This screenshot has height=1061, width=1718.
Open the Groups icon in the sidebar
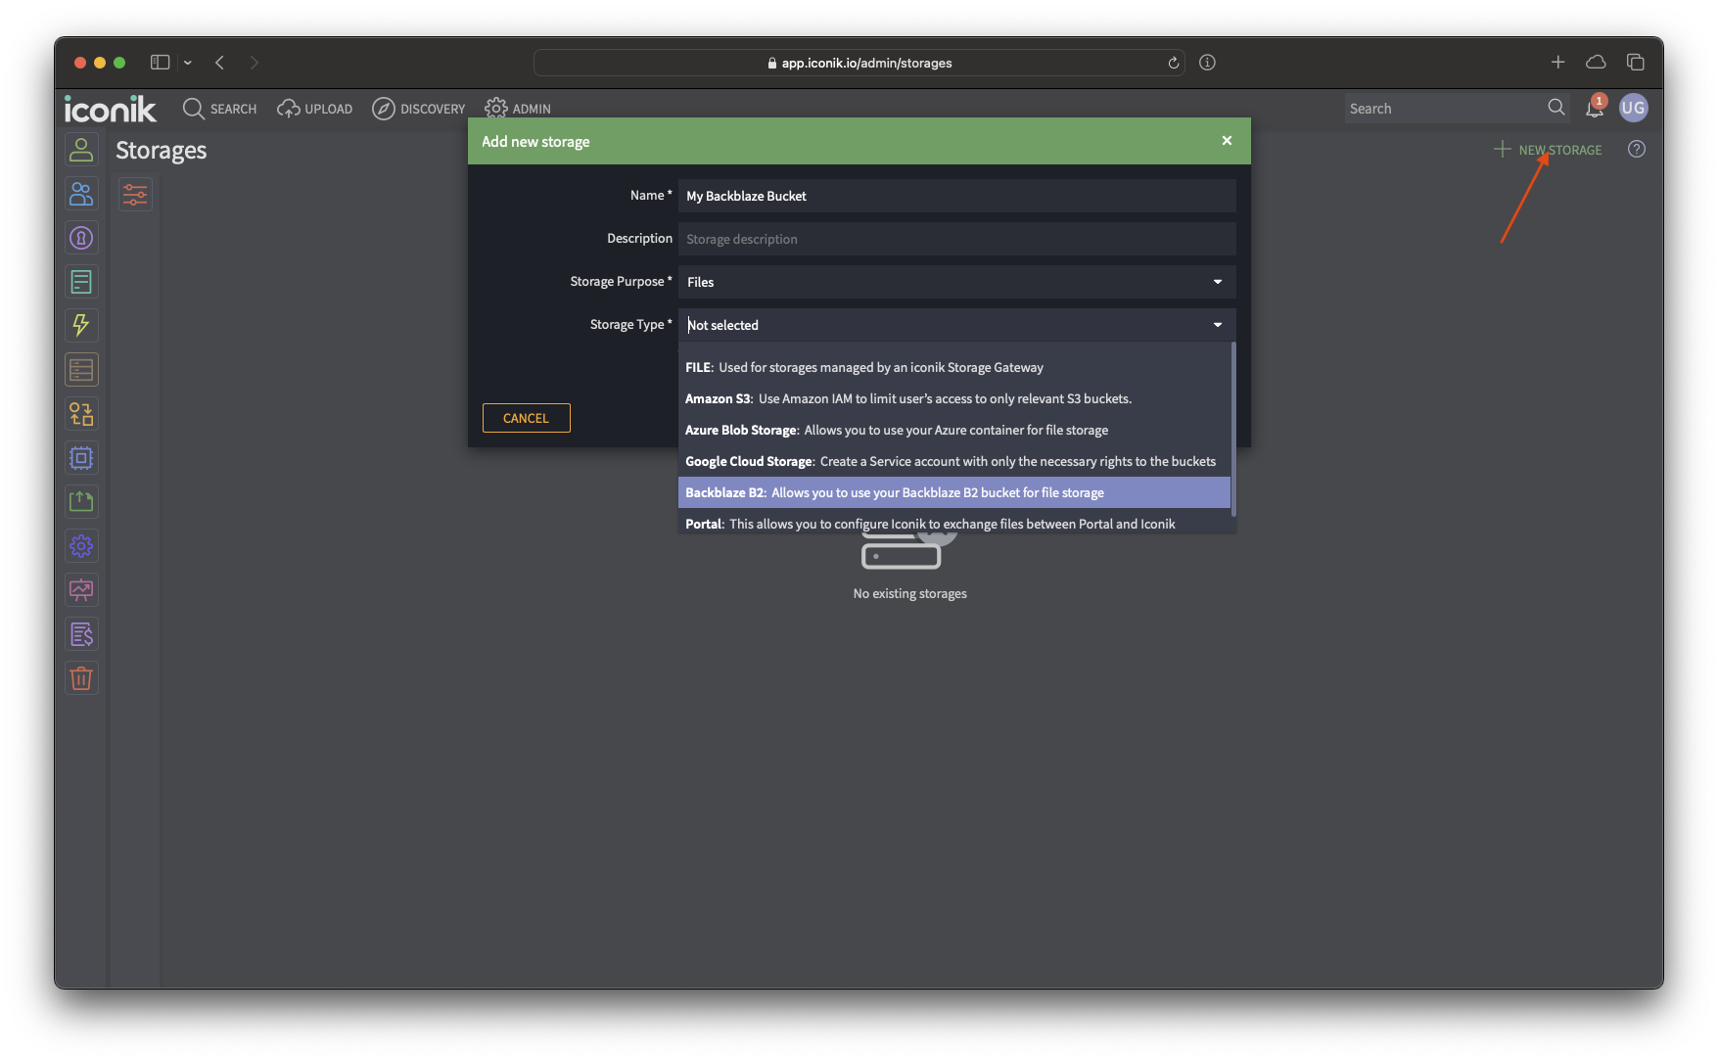[81, 194]
